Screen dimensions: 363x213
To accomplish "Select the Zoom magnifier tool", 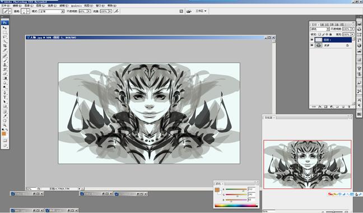I will click(4, 125).
